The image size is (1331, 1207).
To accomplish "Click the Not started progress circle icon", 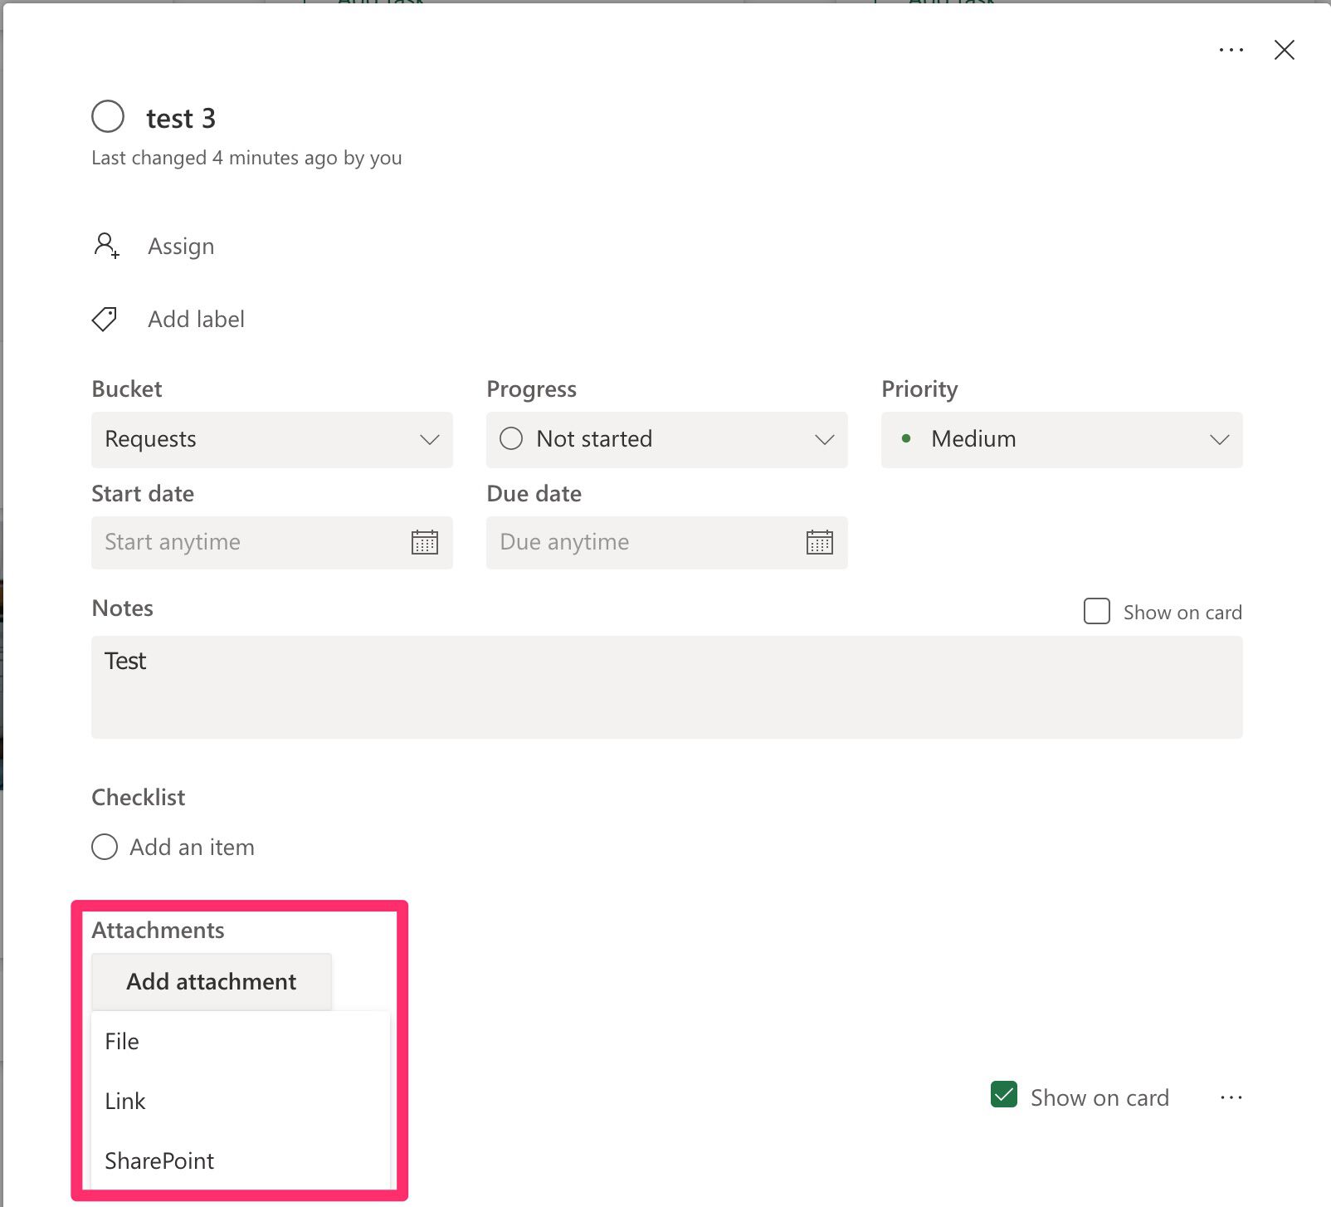I will 511,439.
